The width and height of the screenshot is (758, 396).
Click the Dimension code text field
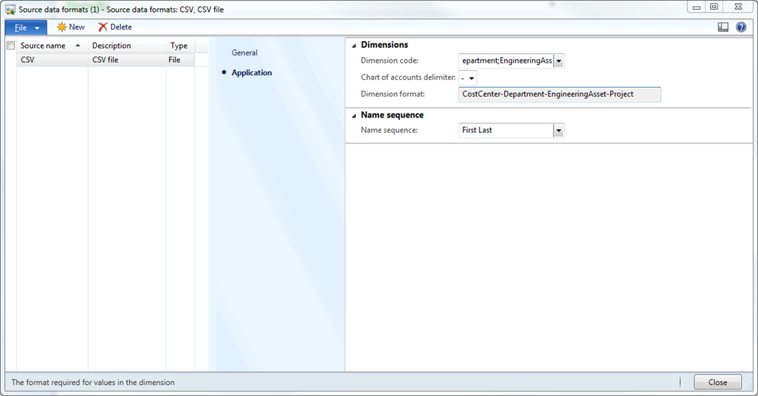coord(506,61)
